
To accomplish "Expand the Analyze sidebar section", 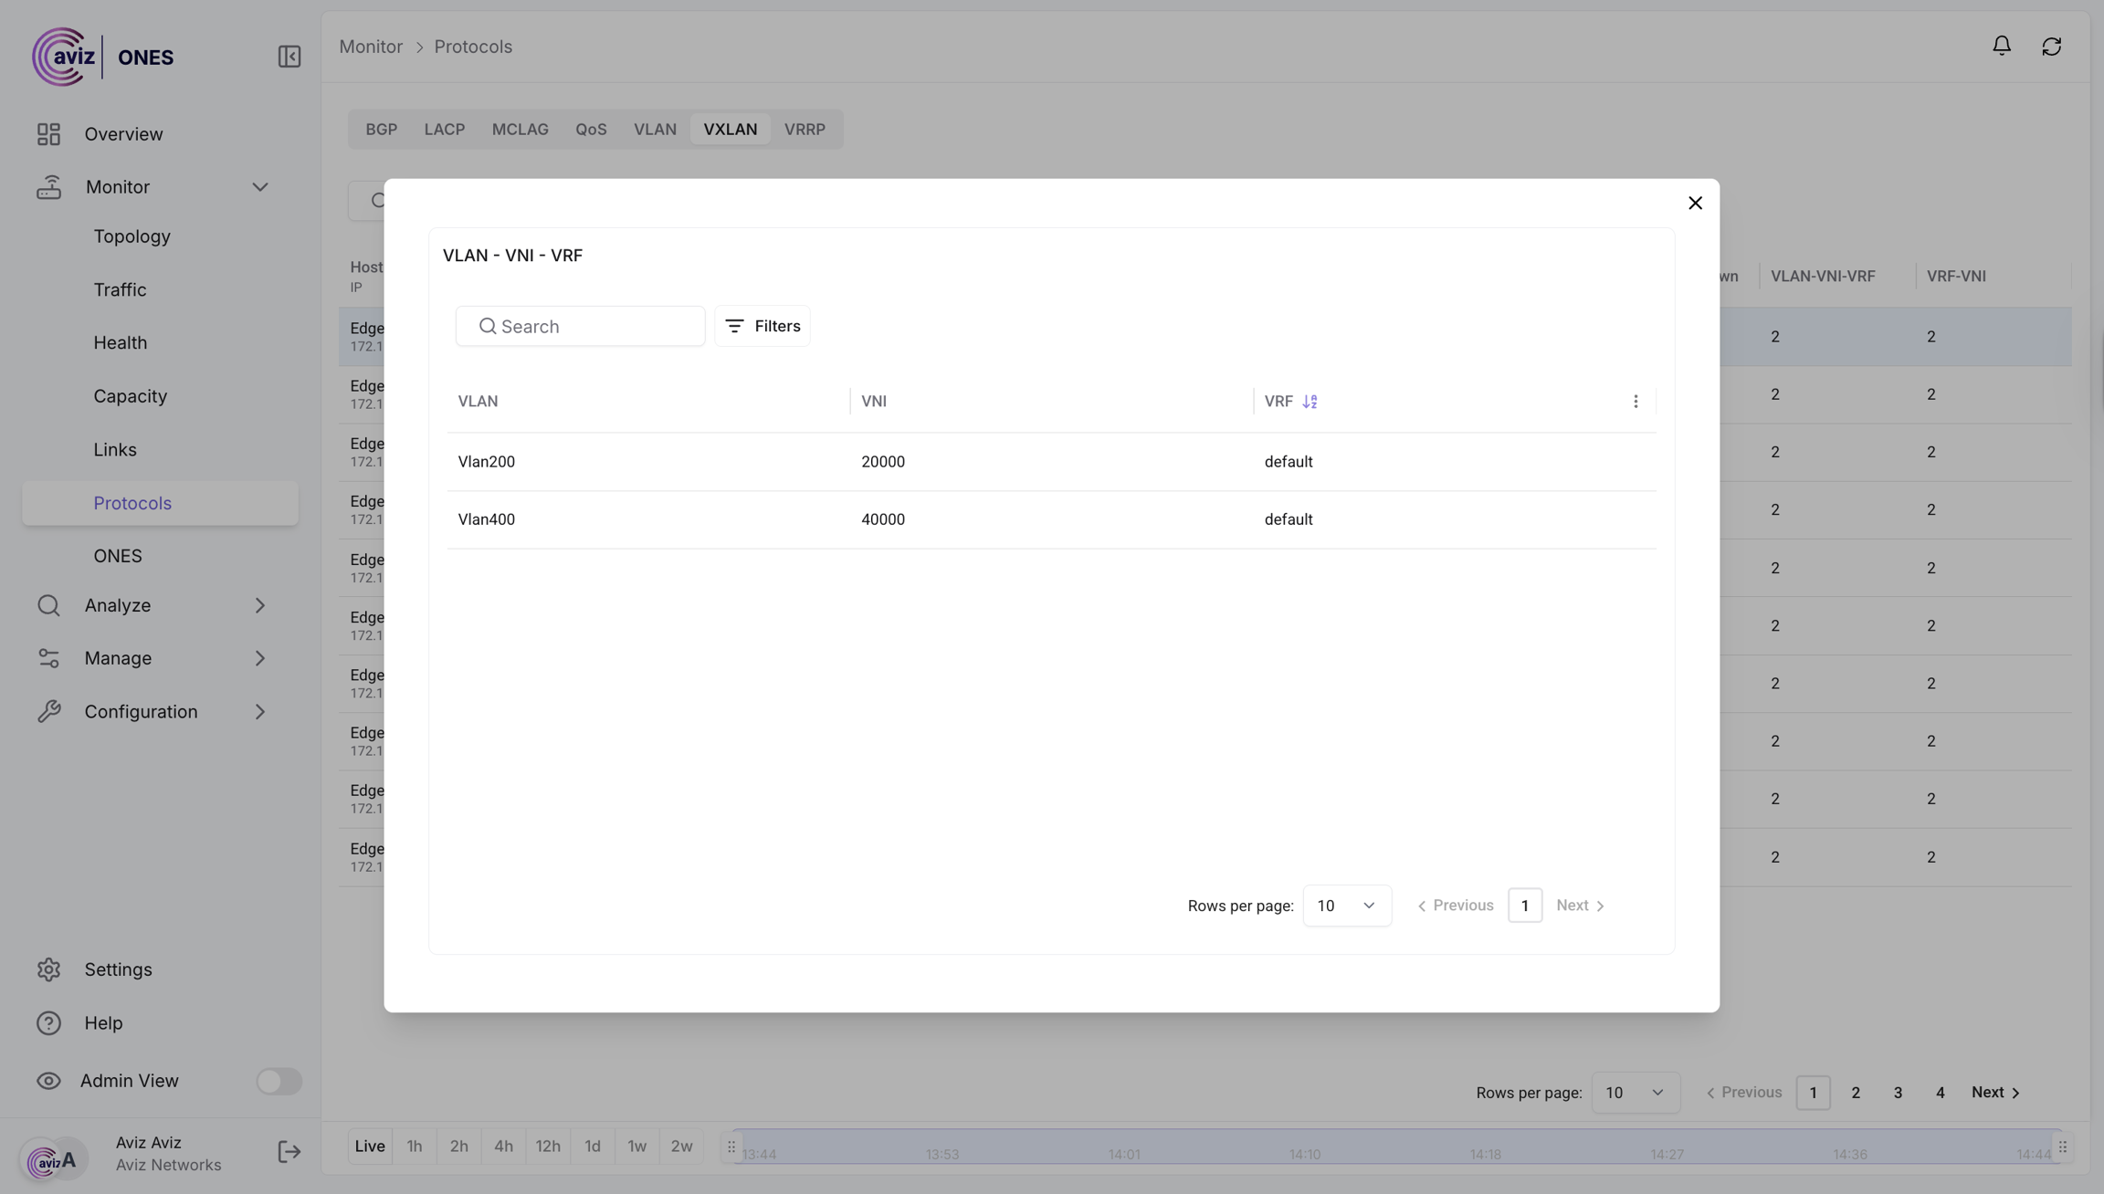I will (x=260, y=605).
